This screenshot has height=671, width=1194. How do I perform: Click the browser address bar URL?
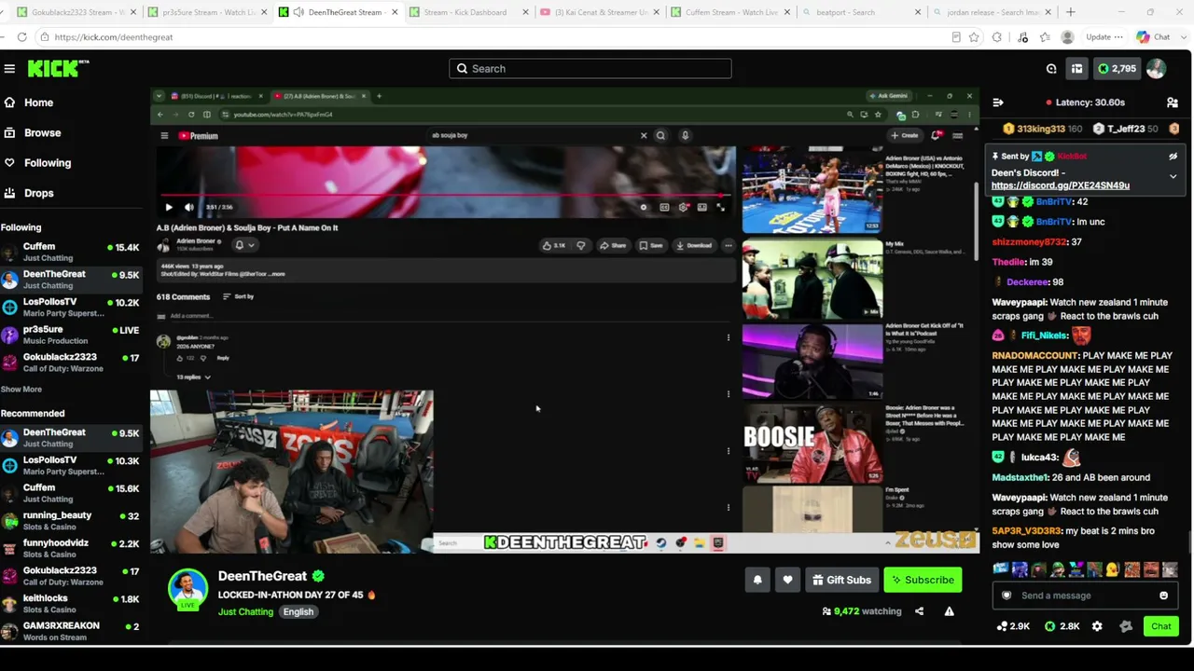click(x=114, y=37)
